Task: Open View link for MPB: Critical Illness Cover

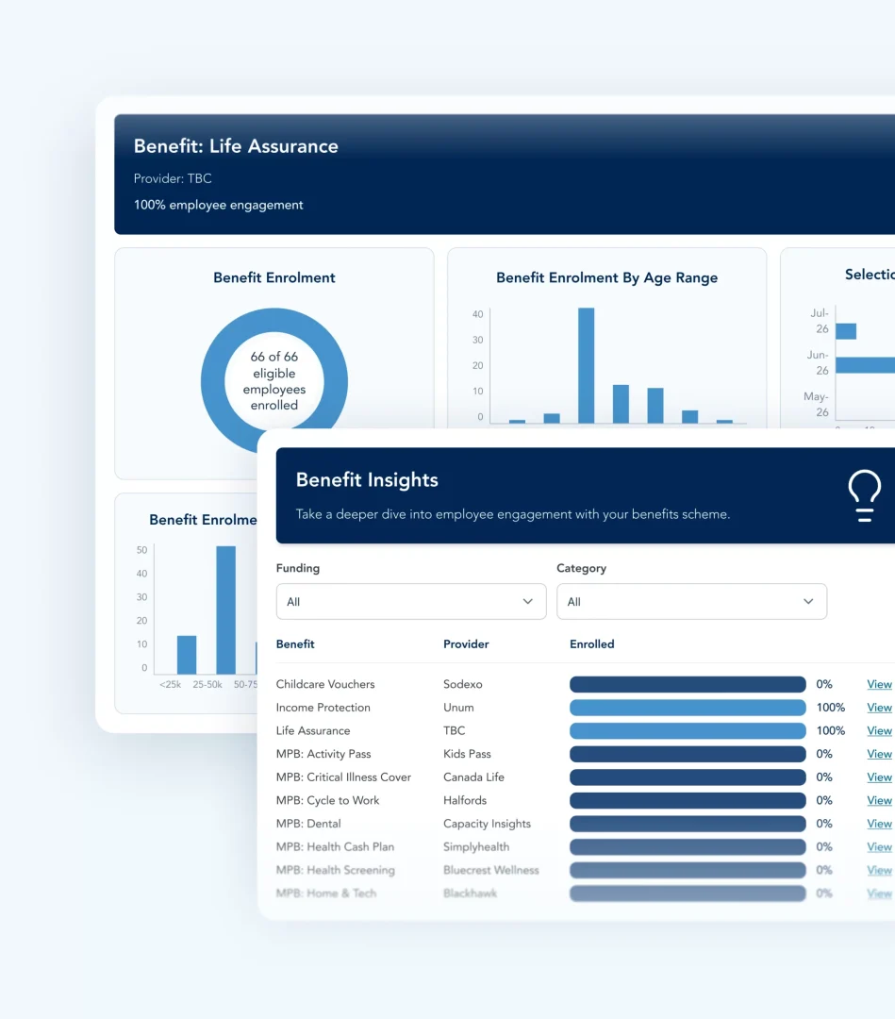Action: pos(879,777)
